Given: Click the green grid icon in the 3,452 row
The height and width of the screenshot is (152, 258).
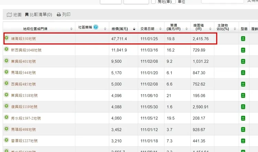Looking at the screenshot, I should click(x=243, y=129).
